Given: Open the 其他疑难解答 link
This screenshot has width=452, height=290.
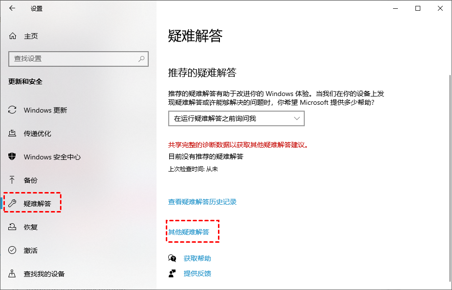Looking at the screenshot, I should click(189, 232).
